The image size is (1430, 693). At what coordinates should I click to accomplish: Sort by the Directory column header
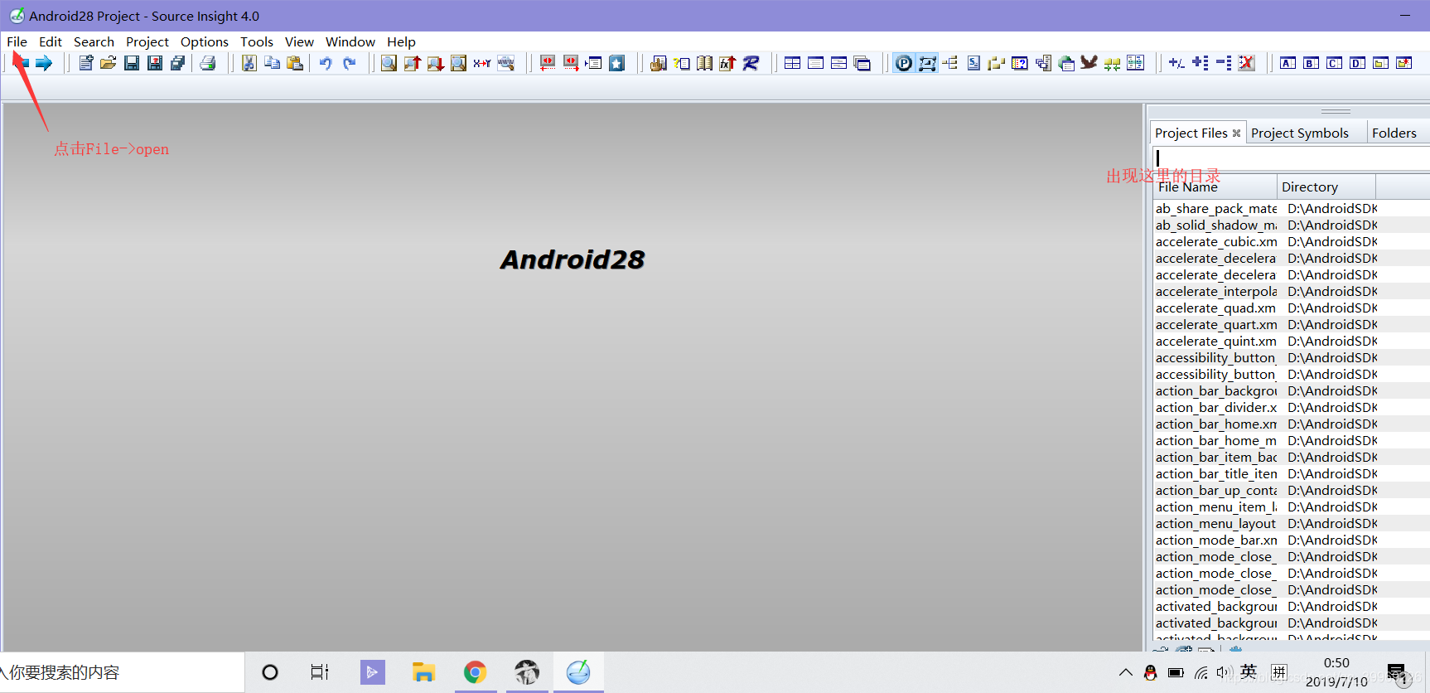(1326, 187)
